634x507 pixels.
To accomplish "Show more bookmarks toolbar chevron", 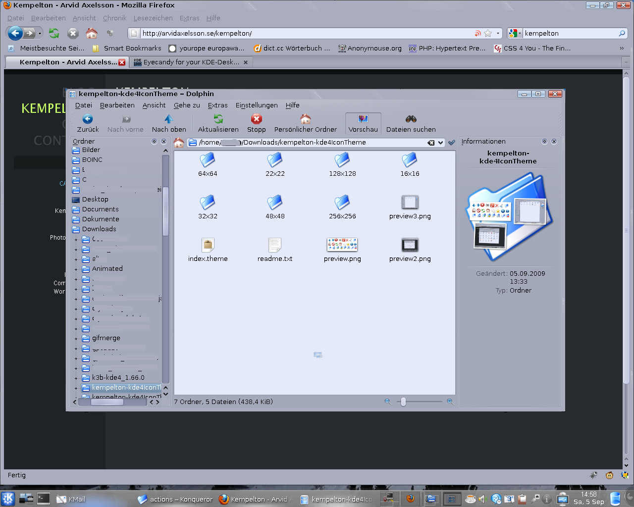I will (x=622, y=48).
